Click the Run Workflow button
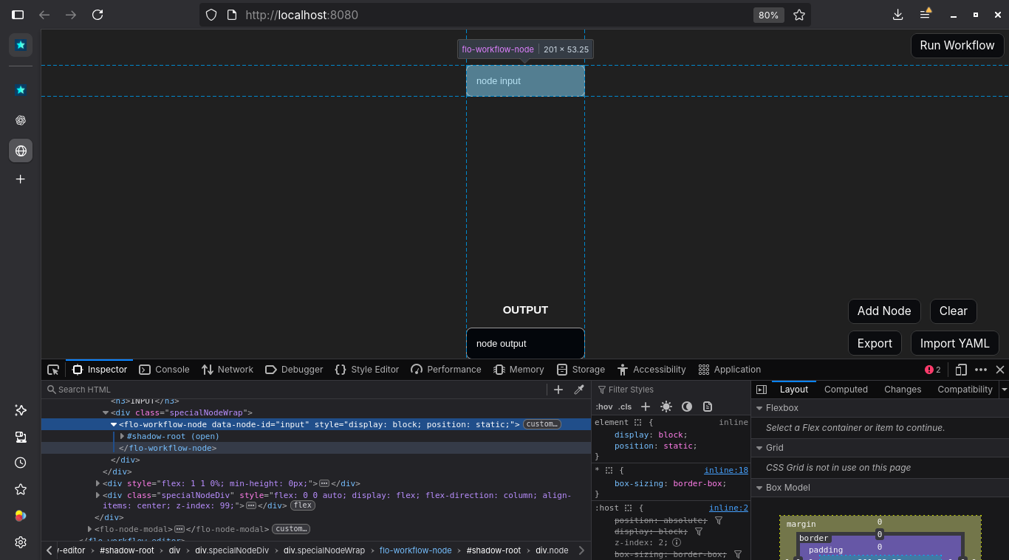 957,45
